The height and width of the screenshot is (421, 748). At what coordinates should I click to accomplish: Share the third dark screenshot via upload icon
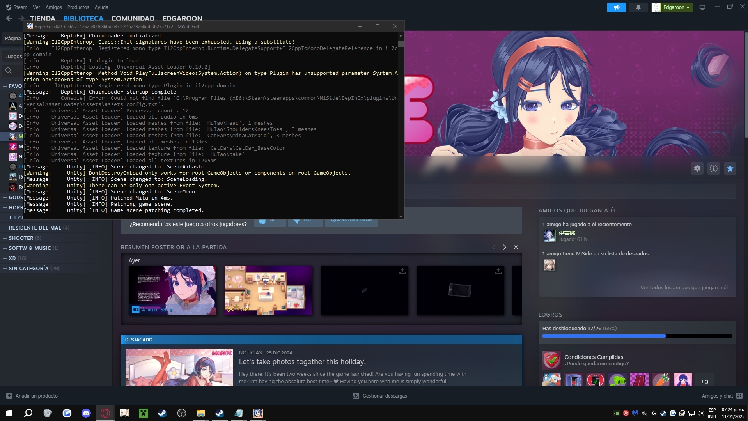(402, 271)
